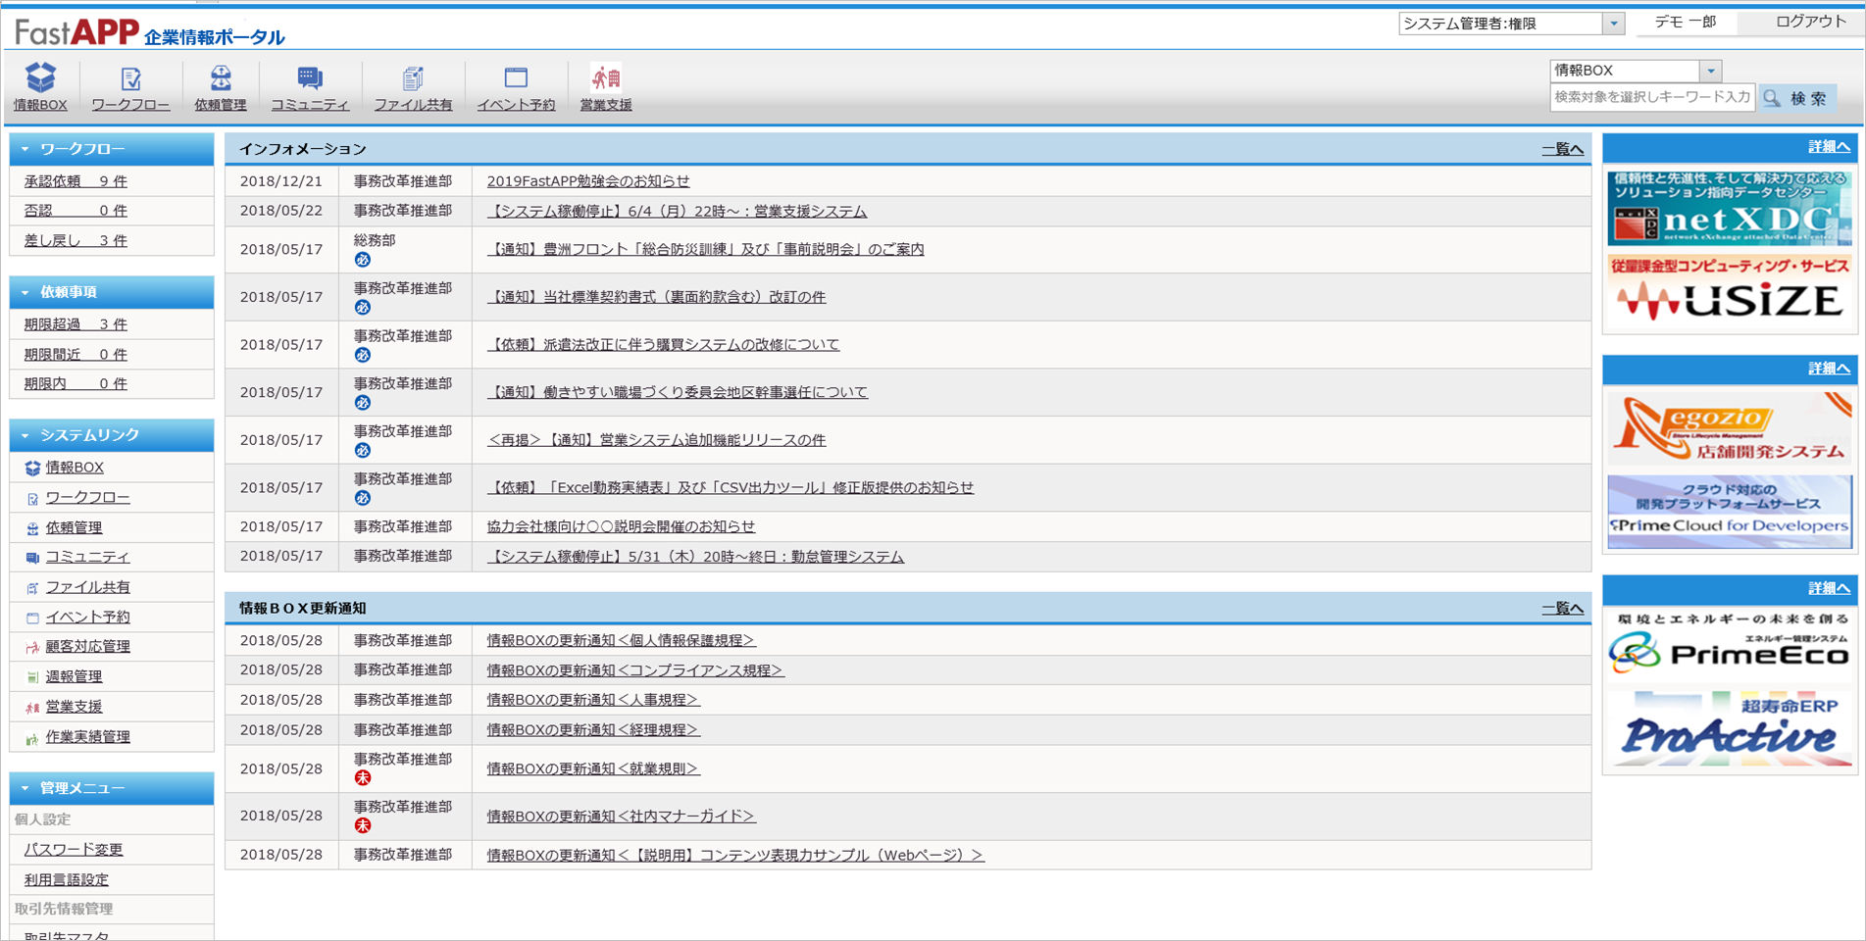1866x941 pixels.
Task: Open 情報BOX更新通知 一覧へ link
Action: (1562, 609)
